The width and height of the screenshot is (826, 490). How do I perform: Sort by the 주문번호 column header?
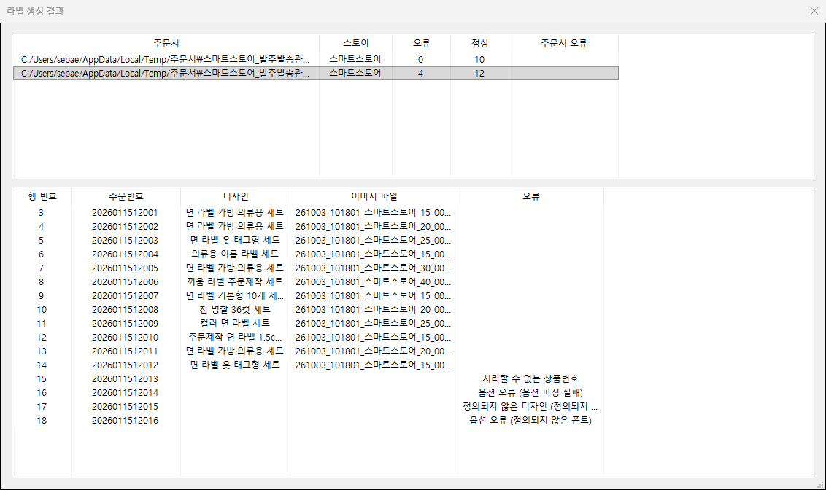[126, 196]
